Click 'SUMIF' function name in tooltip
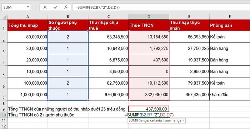Viewport: 250px width, 129px height. click(134, 120)
